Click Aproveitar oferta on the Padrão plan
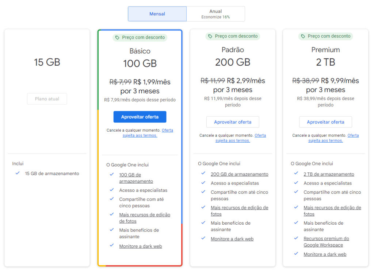Image resolution: width=374 pixels, height=271 pixels. 233,122
